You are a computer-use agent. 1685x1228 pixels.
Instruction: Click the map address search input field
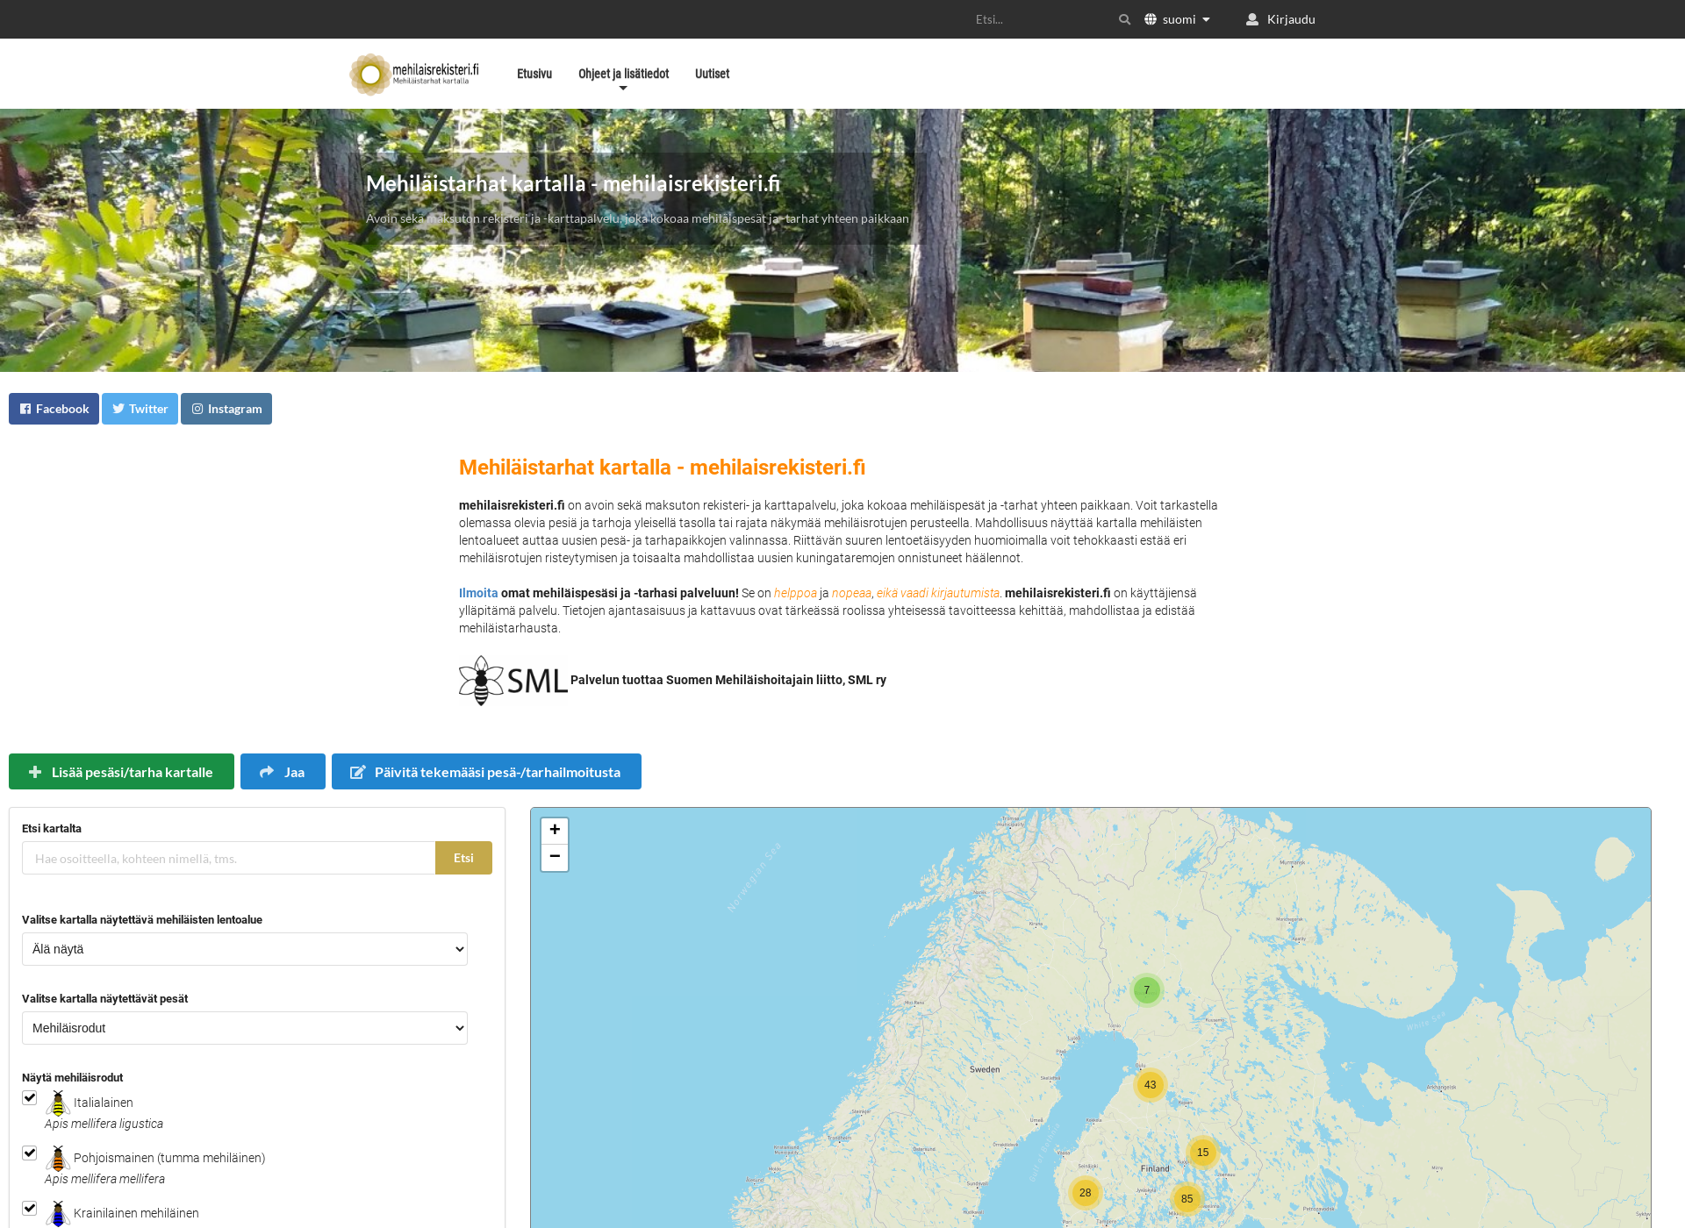tap(229, 858)
